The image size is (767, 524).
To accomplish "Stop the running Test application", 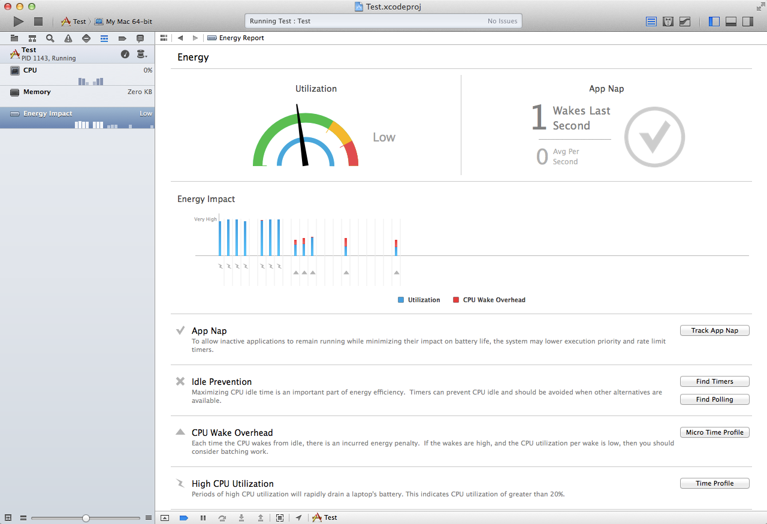I will click(x=38, y=22).
